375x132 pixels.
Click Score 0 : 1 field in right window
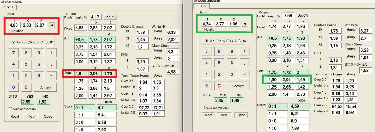point(277,106)
